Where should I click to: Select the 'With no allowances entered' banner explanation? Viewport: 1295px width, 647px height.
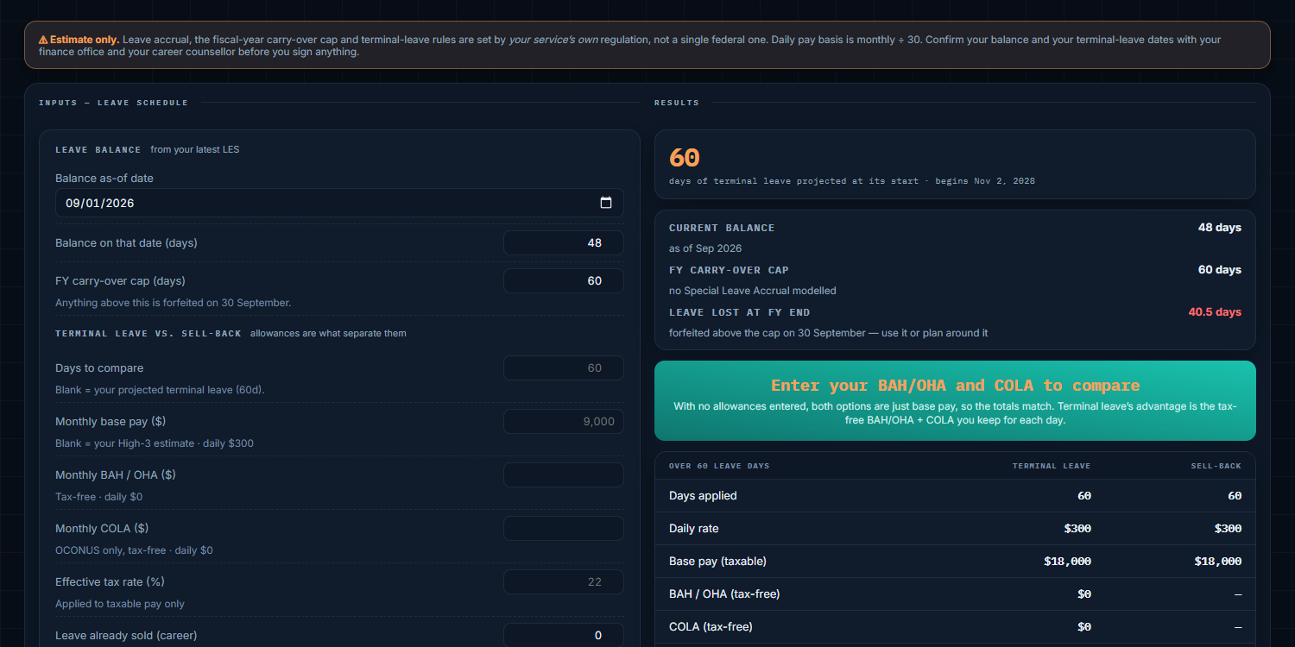(x=955, y=413)
